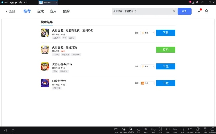Click the Android home button
The image size is (216, 134).
[13, 130]
